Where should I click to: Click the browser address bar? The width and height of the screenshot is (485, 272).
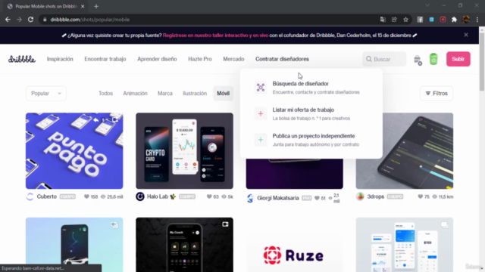tap(211, 20)
